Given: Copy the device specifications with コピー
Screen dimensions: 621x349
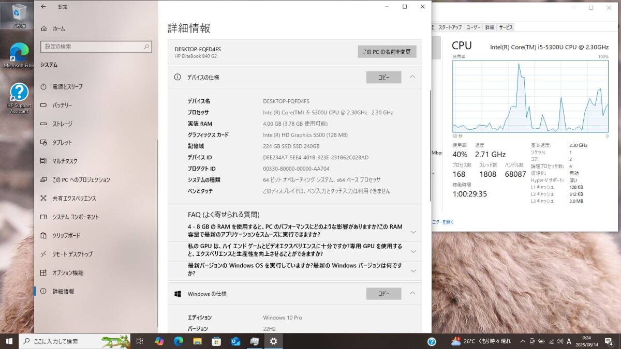Looking at the screenshot, I should click(383, 77).
